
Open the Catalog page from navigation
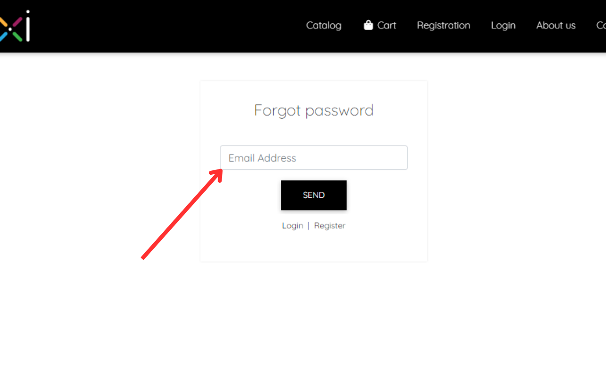324,25
